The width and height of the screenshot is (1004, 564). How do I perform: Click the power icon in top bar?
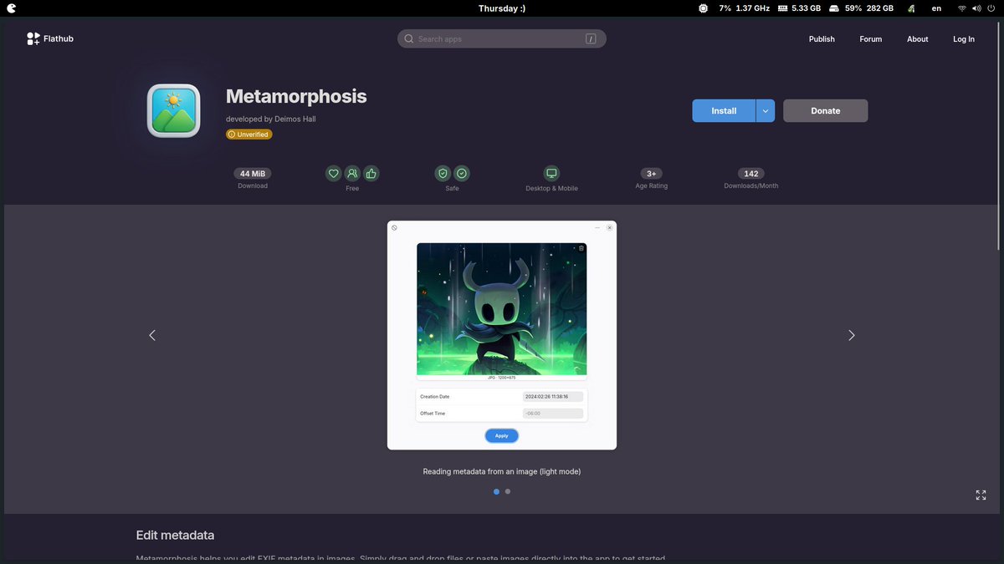point(991,8)
